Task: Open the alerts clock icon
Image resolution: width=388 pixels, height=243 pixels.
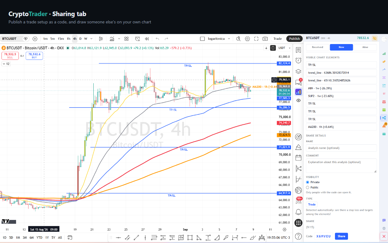Action: (x=298, y=60)
